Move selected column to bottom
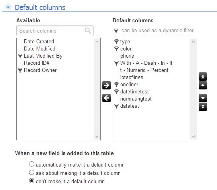The width and height of the screenshot is (217, 190). point(203,107)
